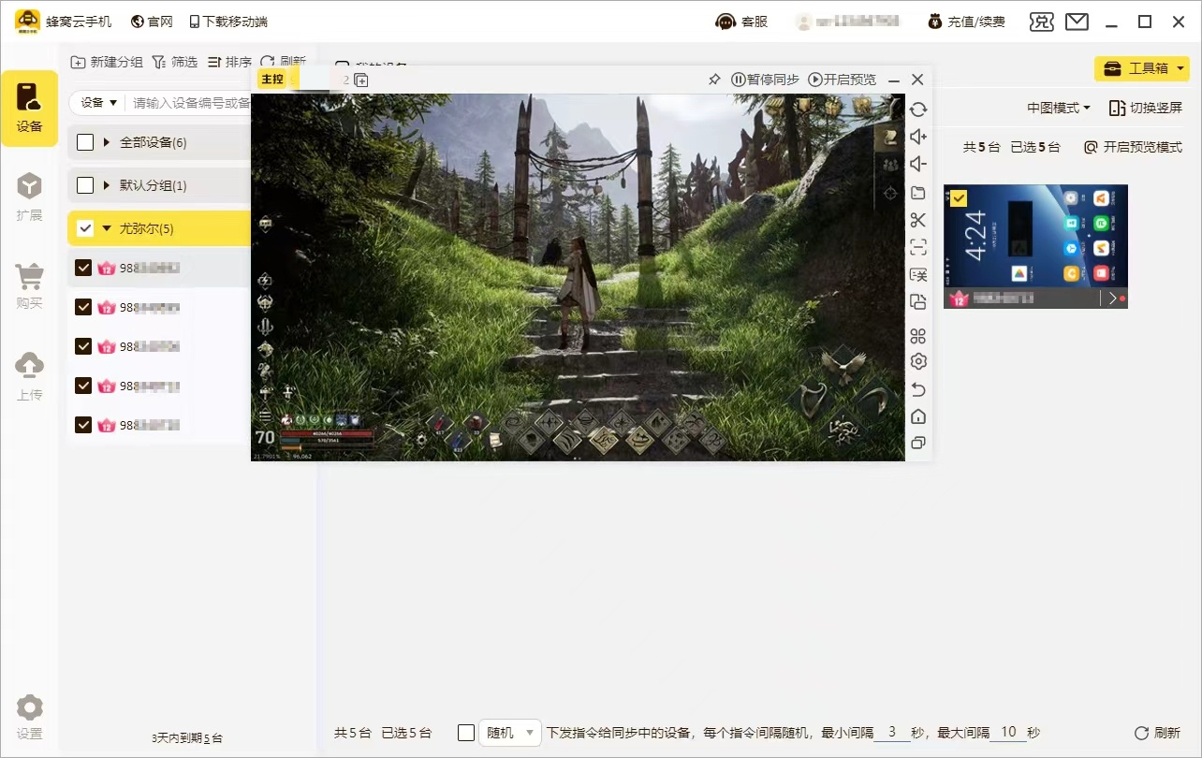Open 设置 (Settings) at sidebar bottom
1202x758 pixels.
[x=30, y=717]
